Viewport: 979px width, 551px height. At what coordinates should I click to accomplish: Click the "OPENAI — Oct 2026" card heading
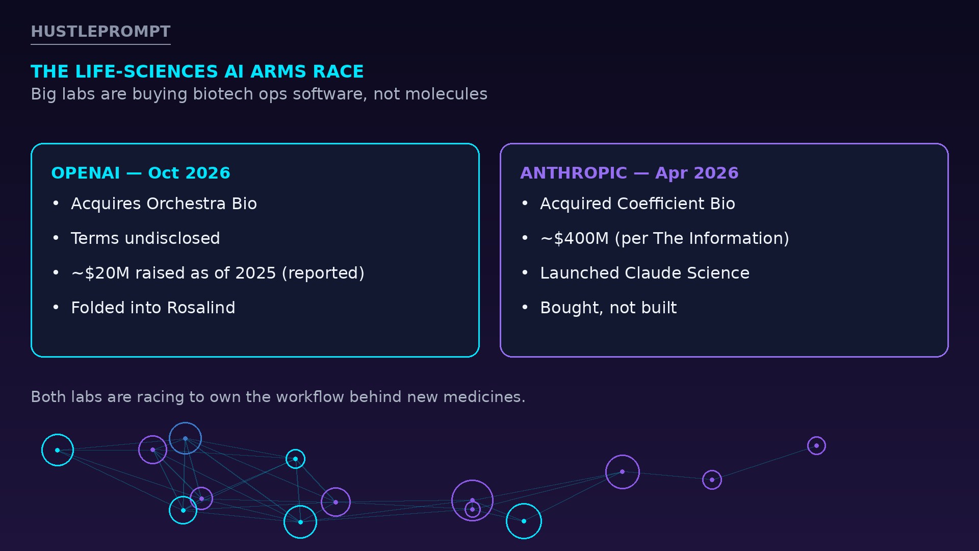coord(141,173)
